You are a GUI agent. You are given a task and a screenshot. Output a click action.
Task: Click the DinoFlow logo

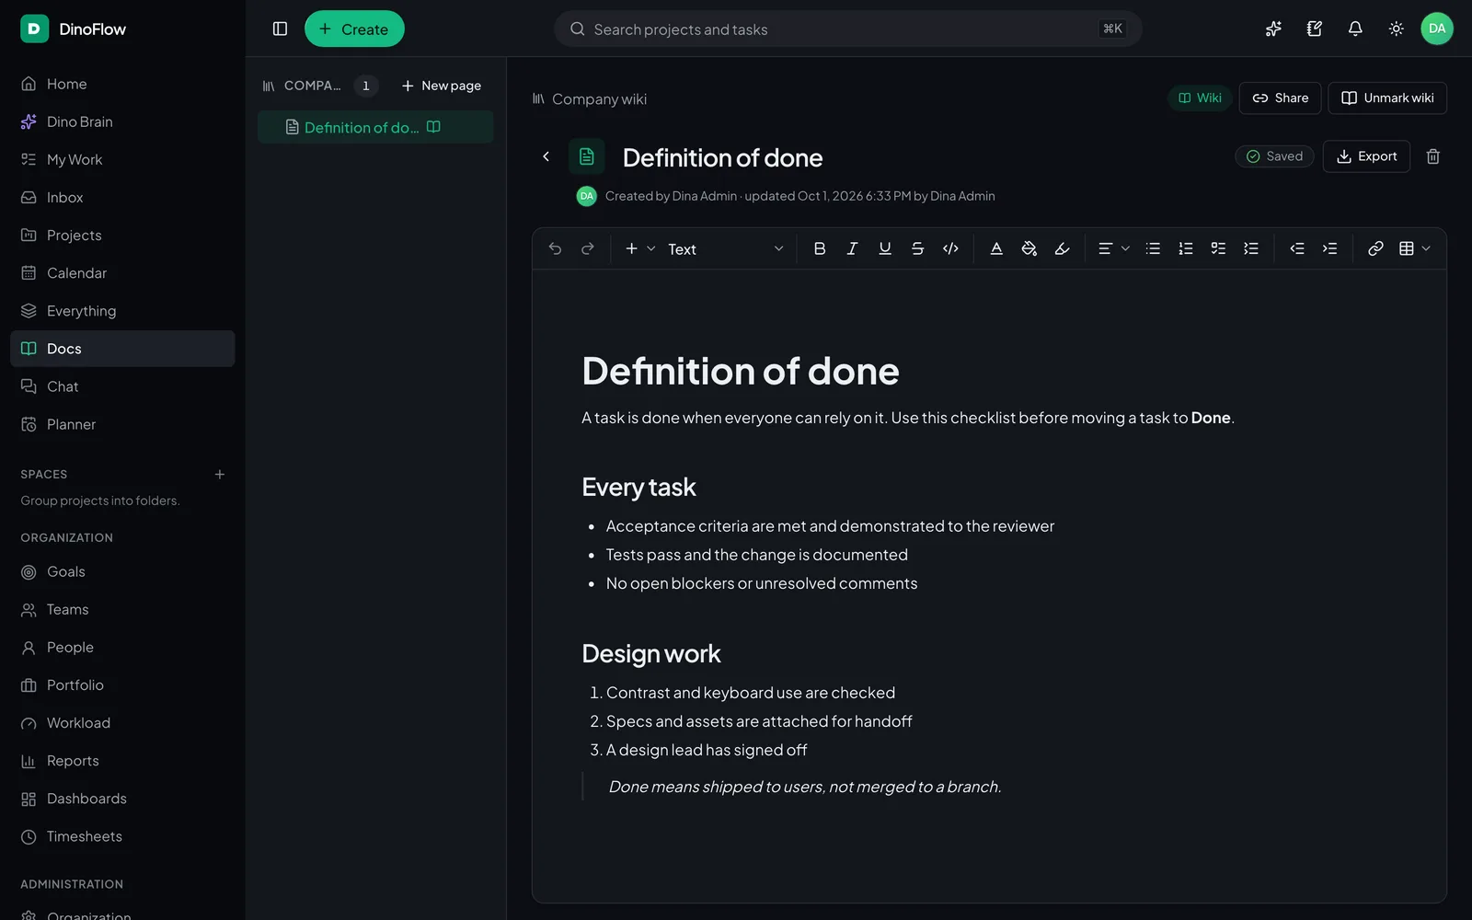(x=74, y=29)
